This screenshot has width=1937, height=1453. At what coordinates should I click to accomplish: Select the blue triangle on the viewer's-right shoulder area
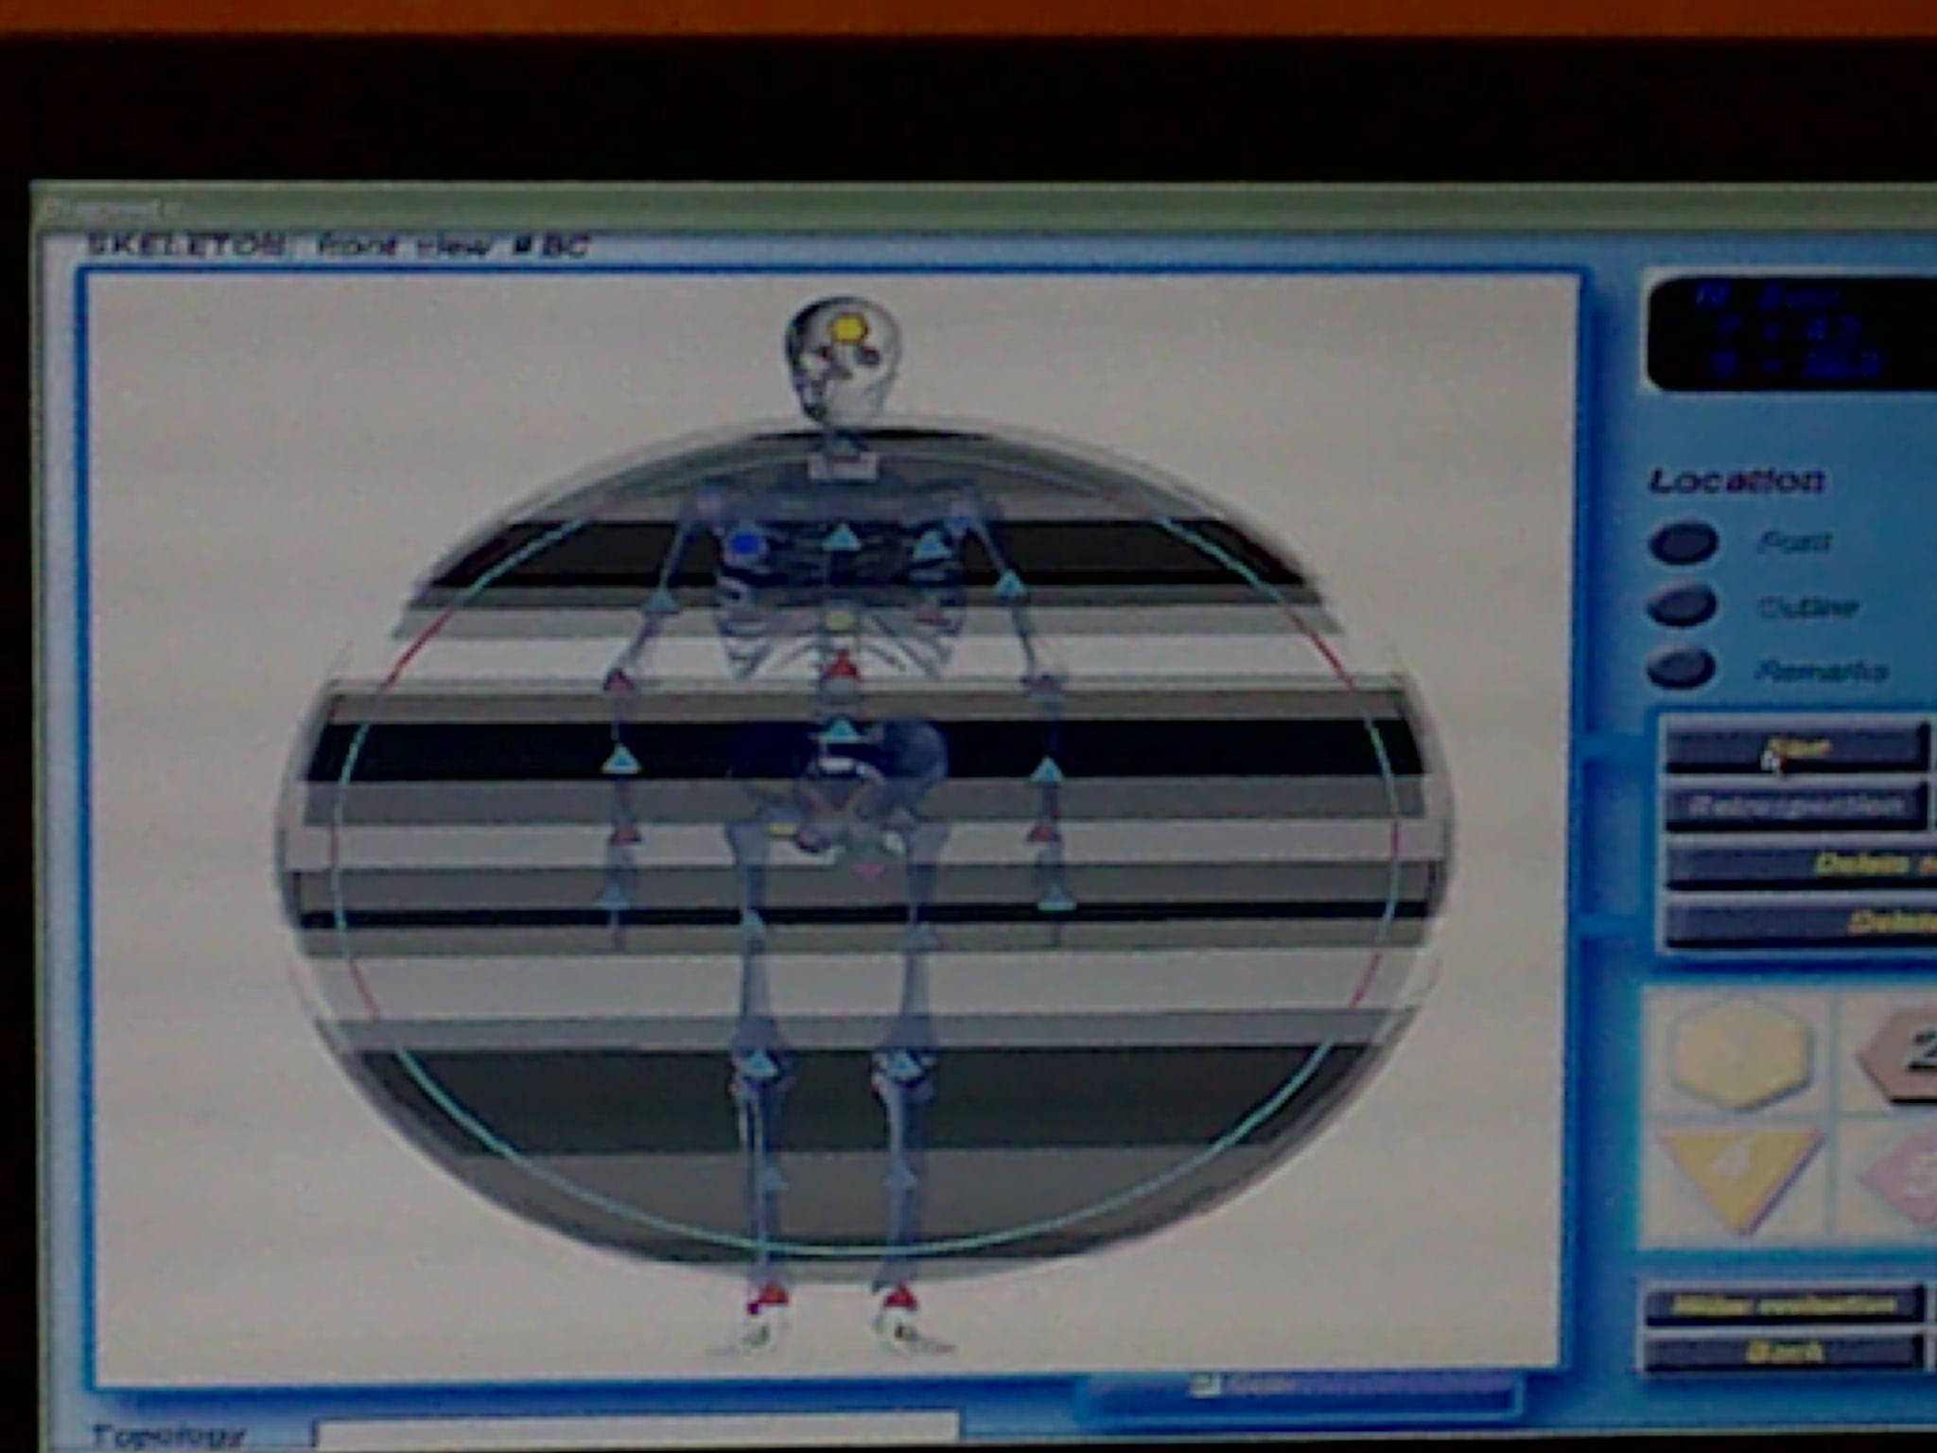click(932, 544)
